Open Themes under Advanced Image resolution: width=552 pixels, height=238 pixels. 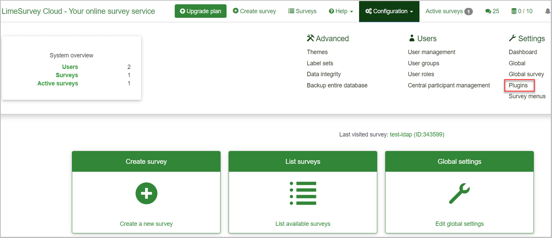317,52
